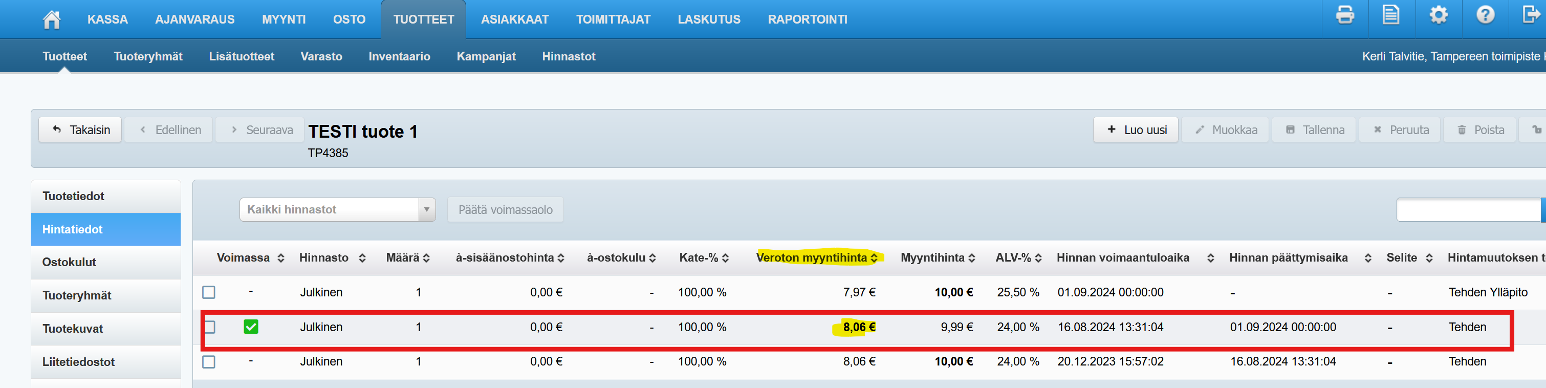Viewport: 1546px width, 388px height.
Task: Open the document icon in top bar
Action: click(x=1390, y=15)
